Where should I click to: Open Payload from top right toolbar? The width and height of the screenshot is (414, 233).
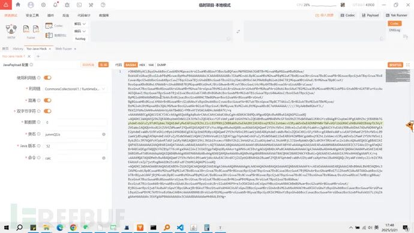370,16
